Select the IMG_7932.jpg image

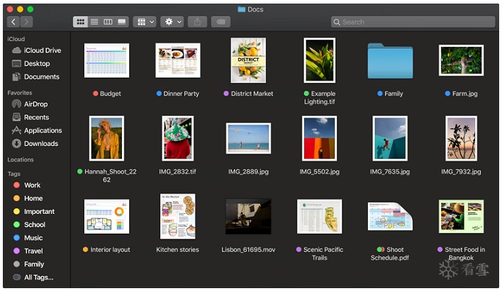[462, 138]
